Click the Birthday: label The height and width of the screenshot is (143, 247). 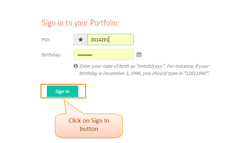51,55
